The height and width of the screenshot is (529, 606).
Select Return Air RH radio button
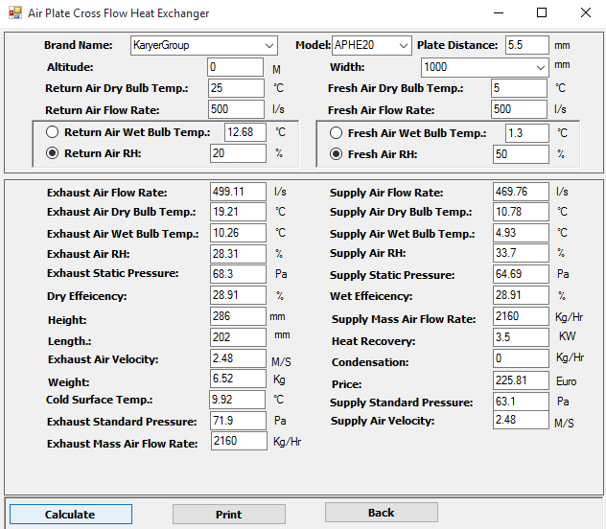(x=52, y=153)
